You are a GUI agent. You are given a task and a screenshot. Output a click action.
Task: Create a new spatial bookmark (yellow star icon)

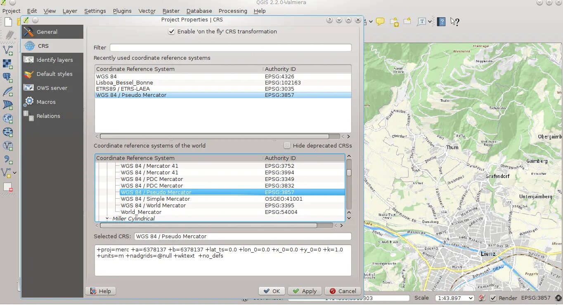(x=395, y=21)
